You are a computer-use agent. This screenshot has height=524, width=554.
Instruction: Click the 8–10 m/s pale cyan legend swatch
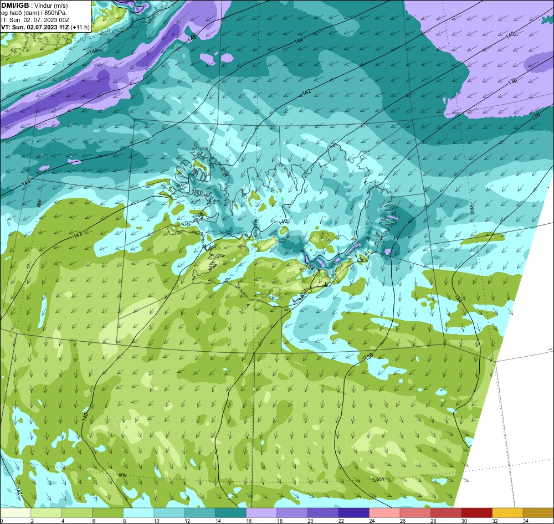pyautogui.click(x=138, y=513)
